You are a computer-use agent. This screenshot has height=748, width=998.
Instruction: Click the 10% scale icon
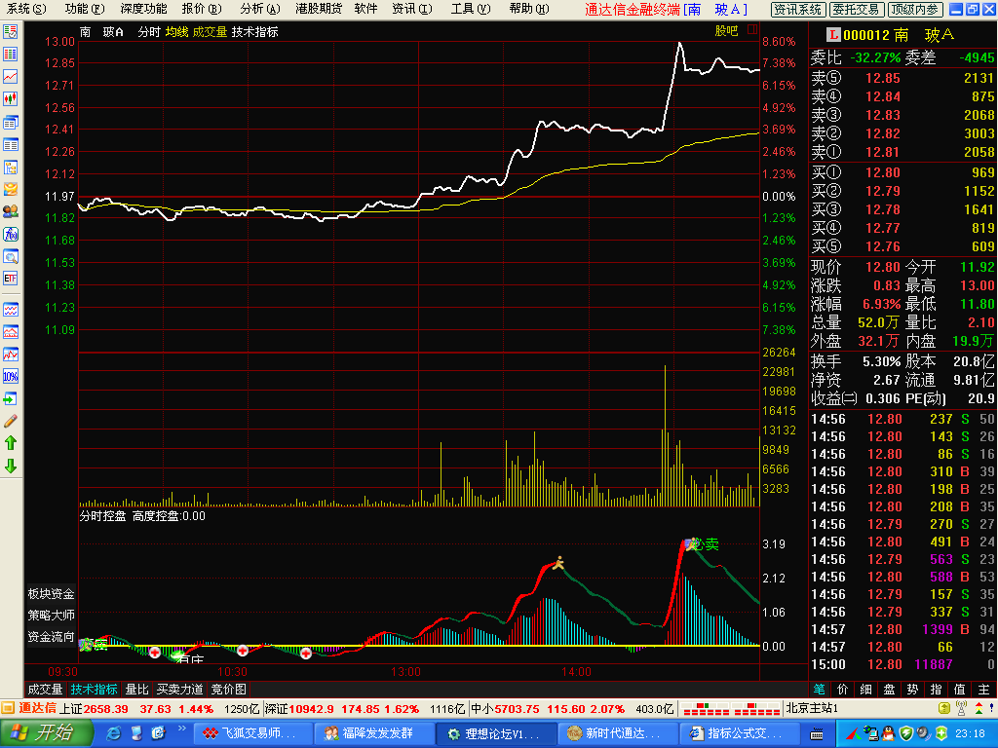point(10,376)
